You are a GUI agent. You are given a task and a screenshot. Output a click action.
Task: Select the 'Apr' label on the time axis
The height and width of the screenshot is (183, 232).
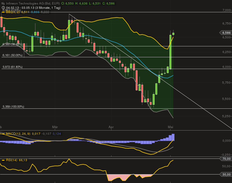tap(111, 127)
